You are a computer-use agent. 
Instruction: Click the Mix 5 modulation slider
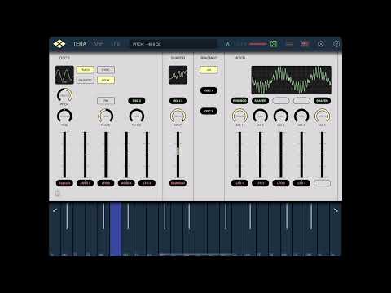pyautogui.click(x=322, y=155)
